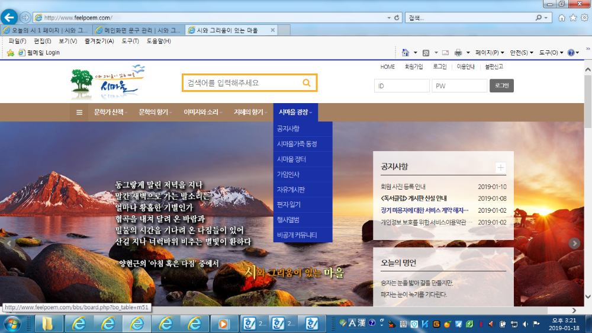Open the print options dropdown arrow
The height and width of the screenshot is (333, 592).
coord(468,53)
